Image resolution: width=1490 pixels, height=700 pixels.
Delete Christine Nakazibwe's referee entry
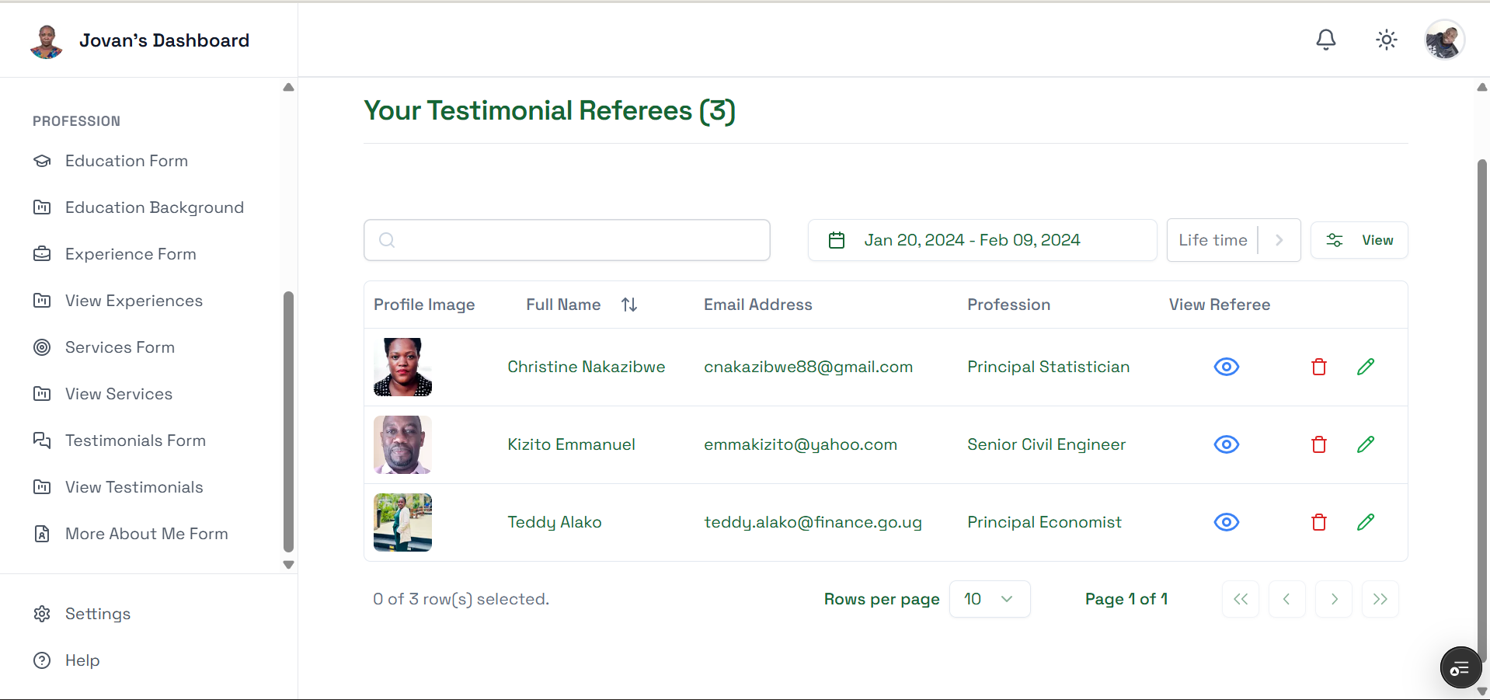pyautogui.click(x=1318, y=367)
